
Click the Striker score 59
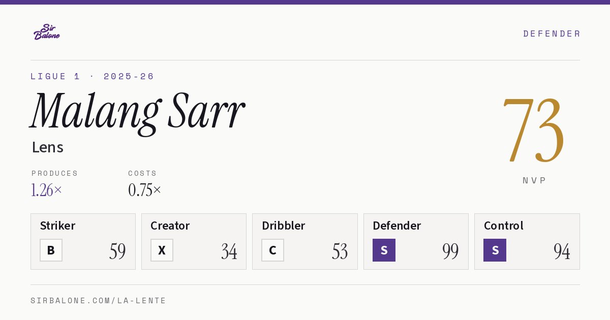click(x=117, y=251)
